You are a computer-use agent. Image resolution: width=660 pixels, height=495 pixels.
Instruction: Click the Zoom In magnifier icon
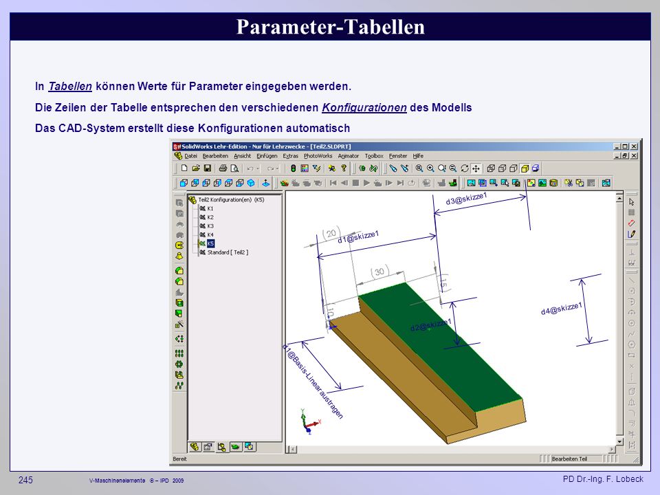[430, 168]
